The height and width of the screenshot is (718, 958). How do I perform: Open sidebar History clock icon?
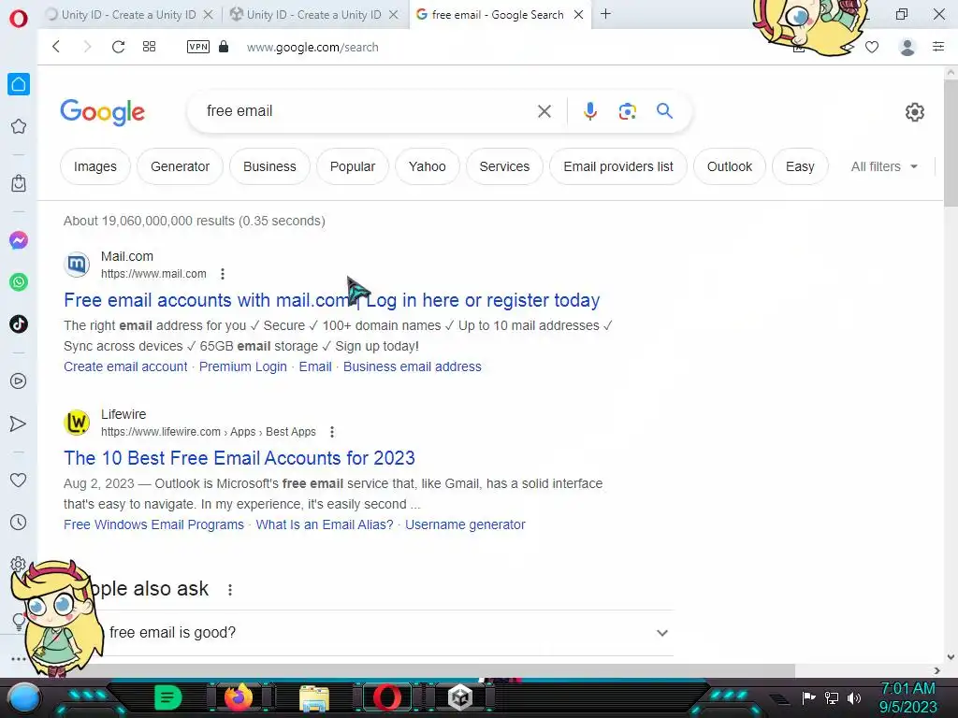19,523
